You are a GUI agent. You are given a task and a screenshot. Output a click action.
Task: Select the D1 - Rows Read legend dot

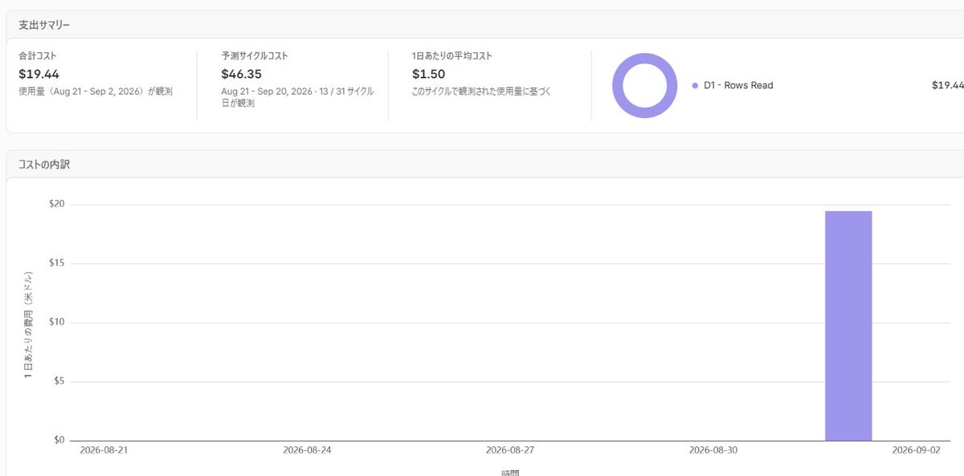click(x=695, y=85)
